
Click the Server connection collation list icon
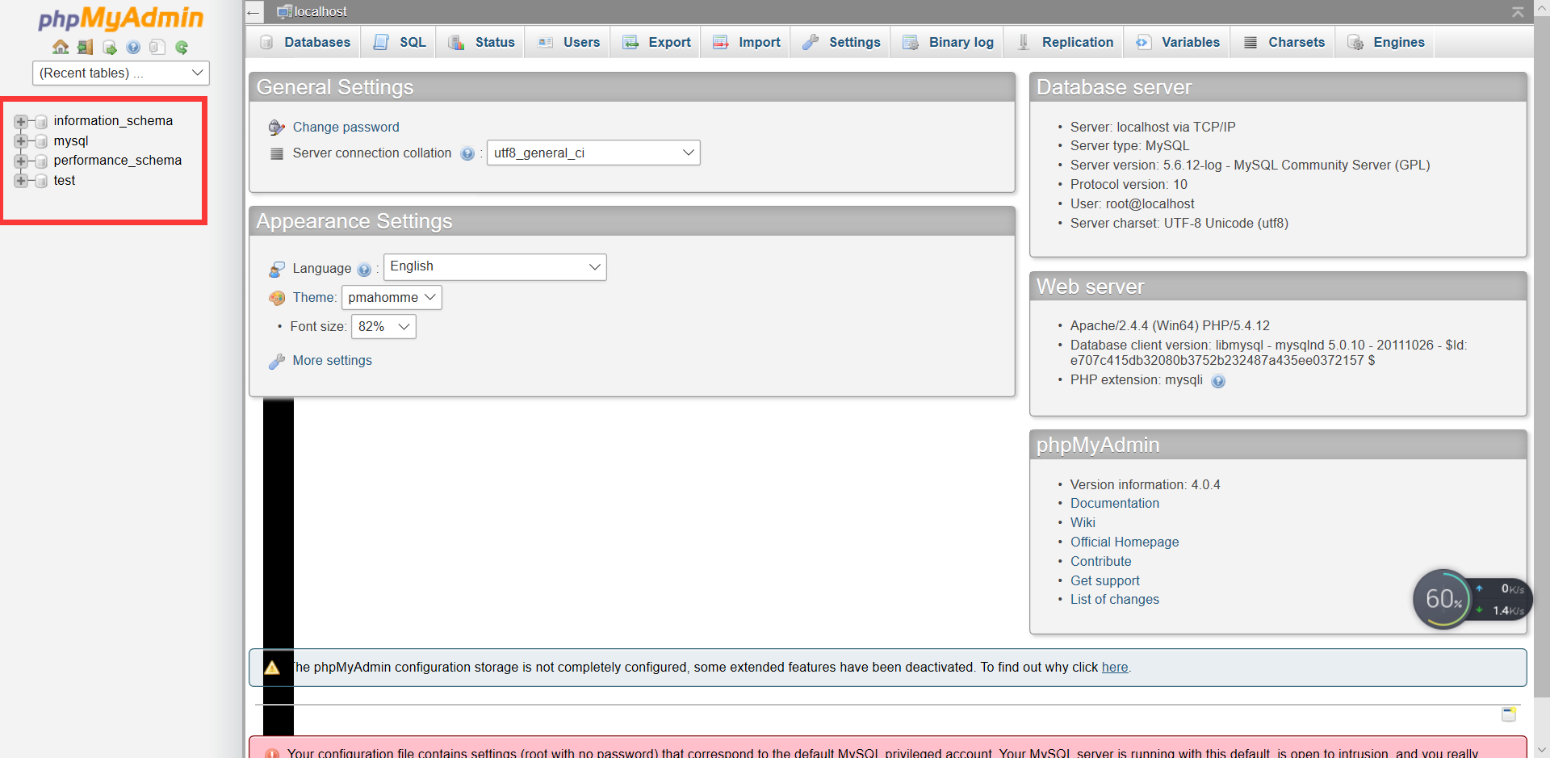tap(277, 153)
